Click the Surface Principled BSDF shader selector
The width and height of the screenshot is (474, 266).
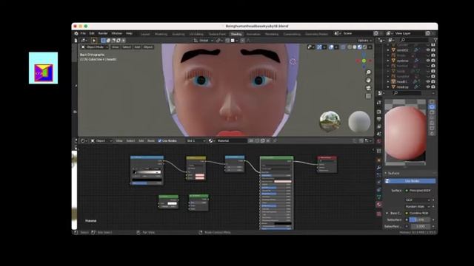[x=419, y=191]
